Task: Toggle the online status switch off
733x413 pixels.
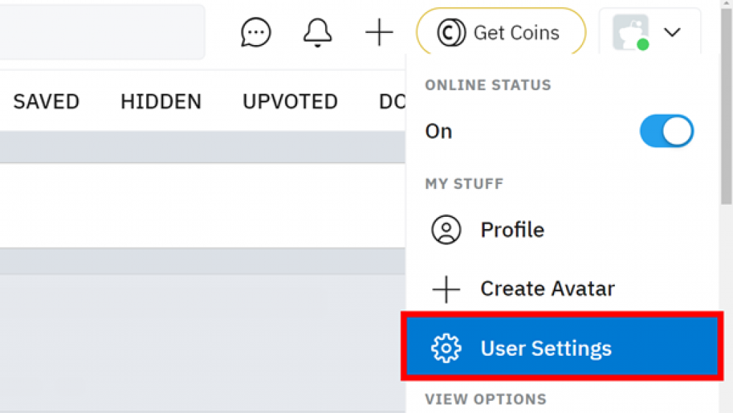Action: tap(666, 131)
